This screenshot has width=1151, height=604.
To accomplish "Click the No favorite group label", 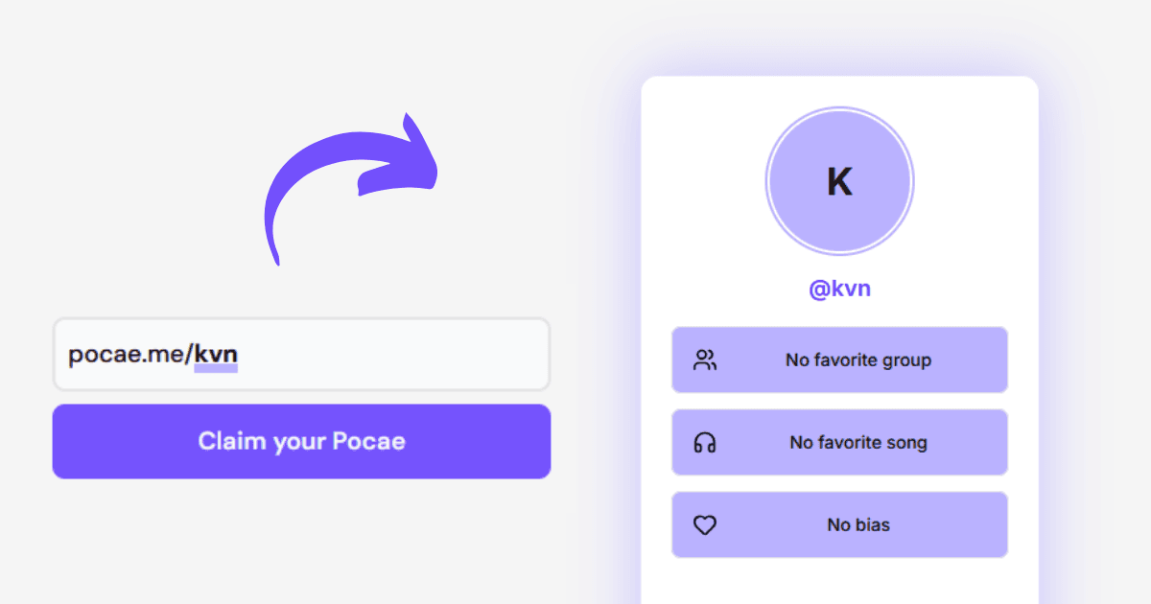I will (x=858, y=360).
